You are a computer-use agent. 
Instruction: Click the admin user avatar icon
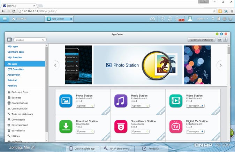tap(190, 18)
